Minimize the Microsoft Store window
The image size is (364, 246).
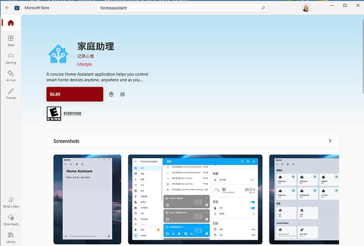pyautogui.click(x=332, y=6)
